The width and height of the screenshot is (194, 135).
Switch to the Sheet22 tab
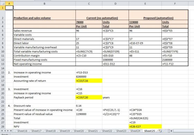pyautogui.click(x=107, y=131)
